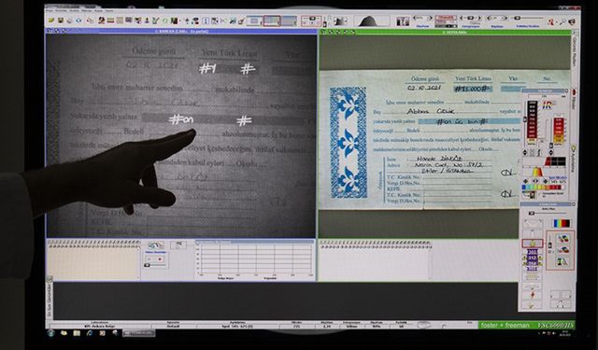Viewport: 598px width, 350px height.
Task: Toggle the 312 UV light button
Action: (532, 258)
